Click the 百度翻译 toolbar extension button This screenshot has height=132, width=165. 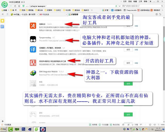[x=117, y=10]
